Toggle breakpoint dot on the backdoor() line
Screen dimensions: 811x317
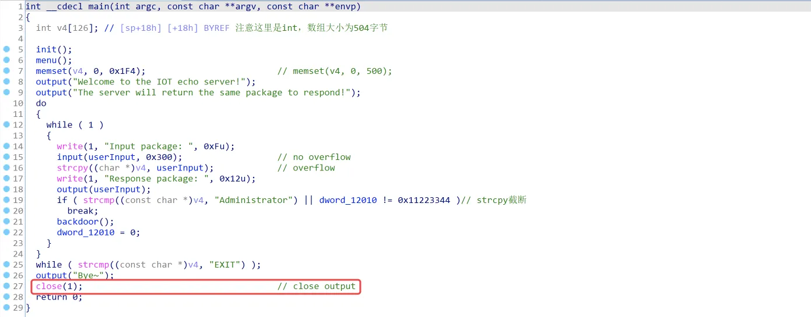click(x=7, y=222)
